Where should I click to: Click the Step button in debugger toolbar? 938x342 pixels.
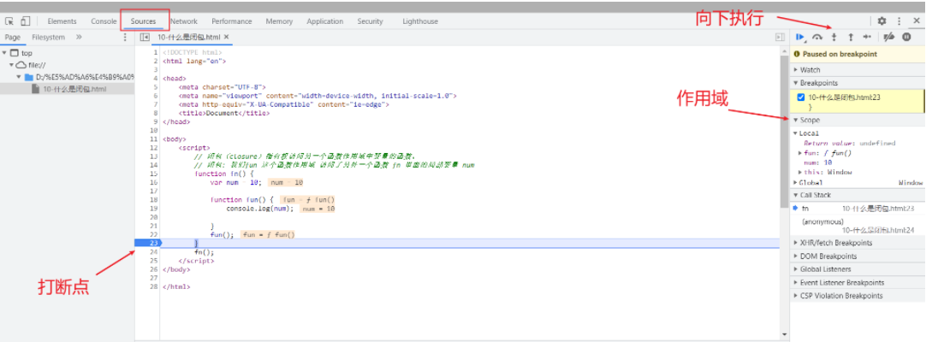tap(867, 37)
